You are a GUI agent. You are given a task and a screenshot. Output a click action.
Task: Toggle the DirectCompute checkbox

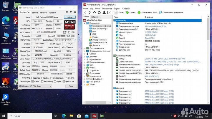pyautogui.click(x=51, y=78)
